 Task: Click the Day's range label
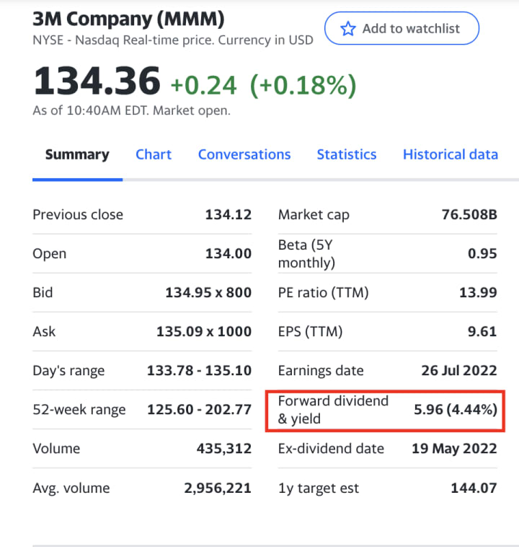(x=68, y=371)
